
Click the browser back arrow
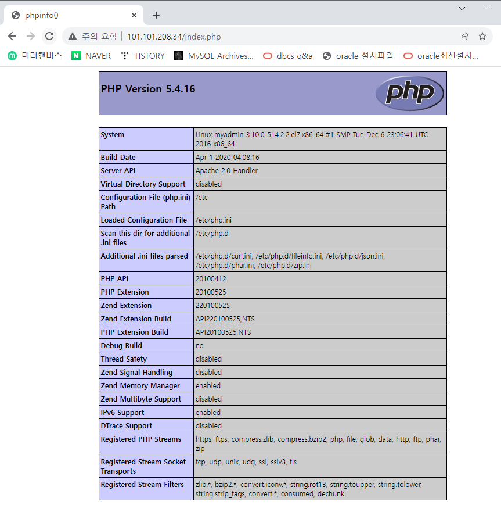point(12,36)
